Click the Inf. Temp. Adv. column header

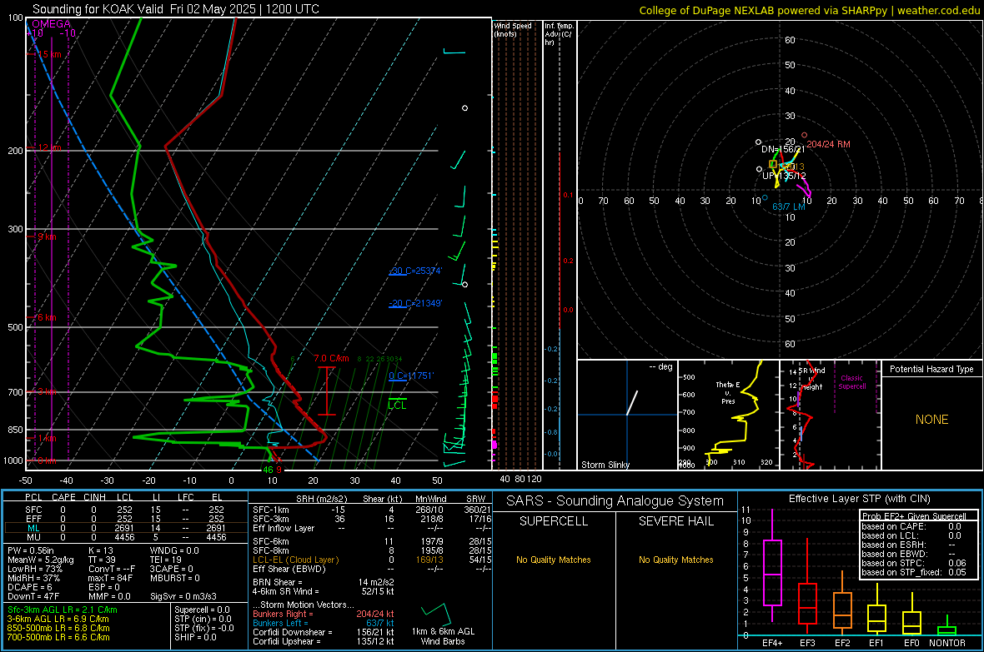point(559,34)
